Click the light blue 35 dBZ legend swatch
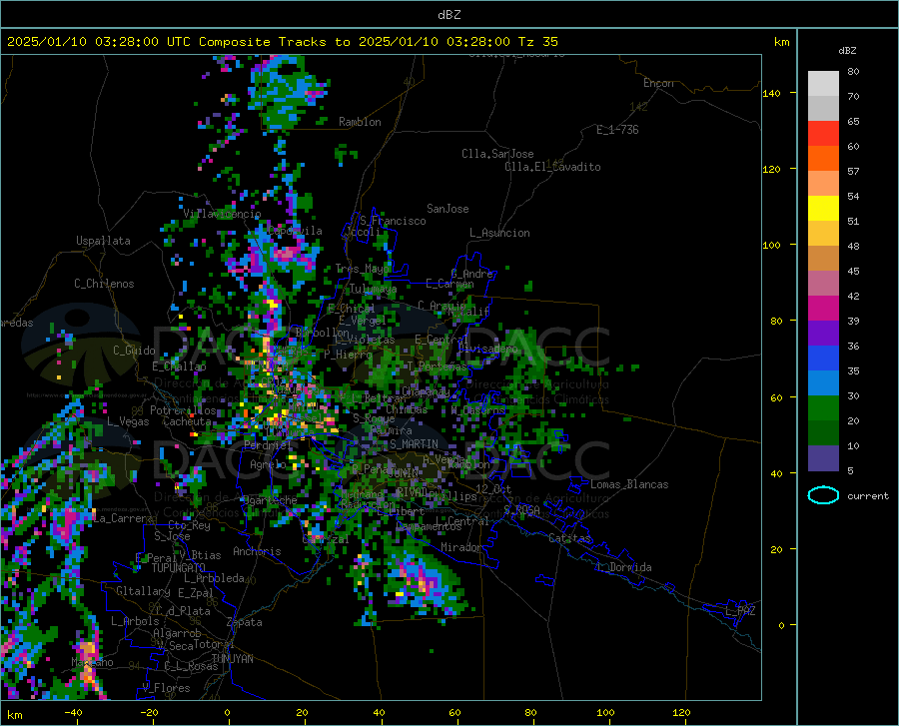 pos(823,383)
